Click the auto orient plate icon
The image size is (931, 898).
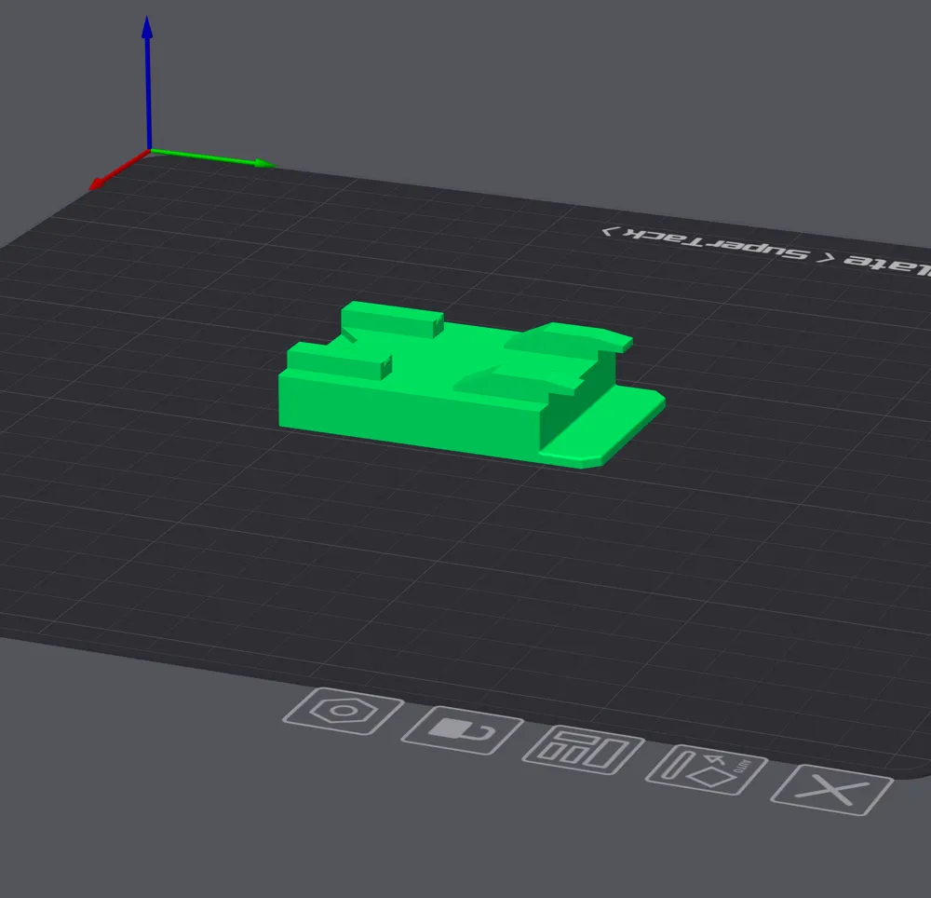coord(707,770)
